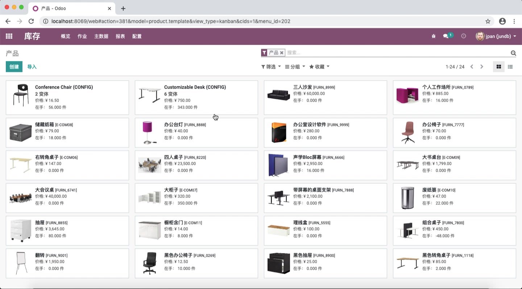Open the 筛选 filters dropdown

(270, 66)
